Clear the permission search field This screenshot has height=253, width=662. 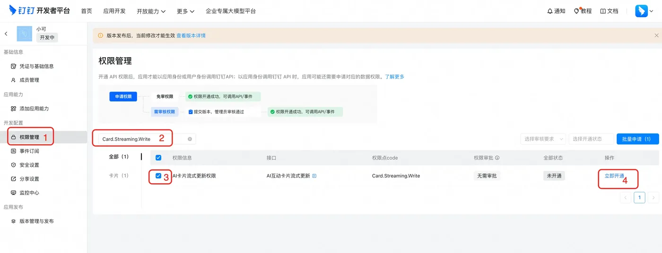click(190, 139)
